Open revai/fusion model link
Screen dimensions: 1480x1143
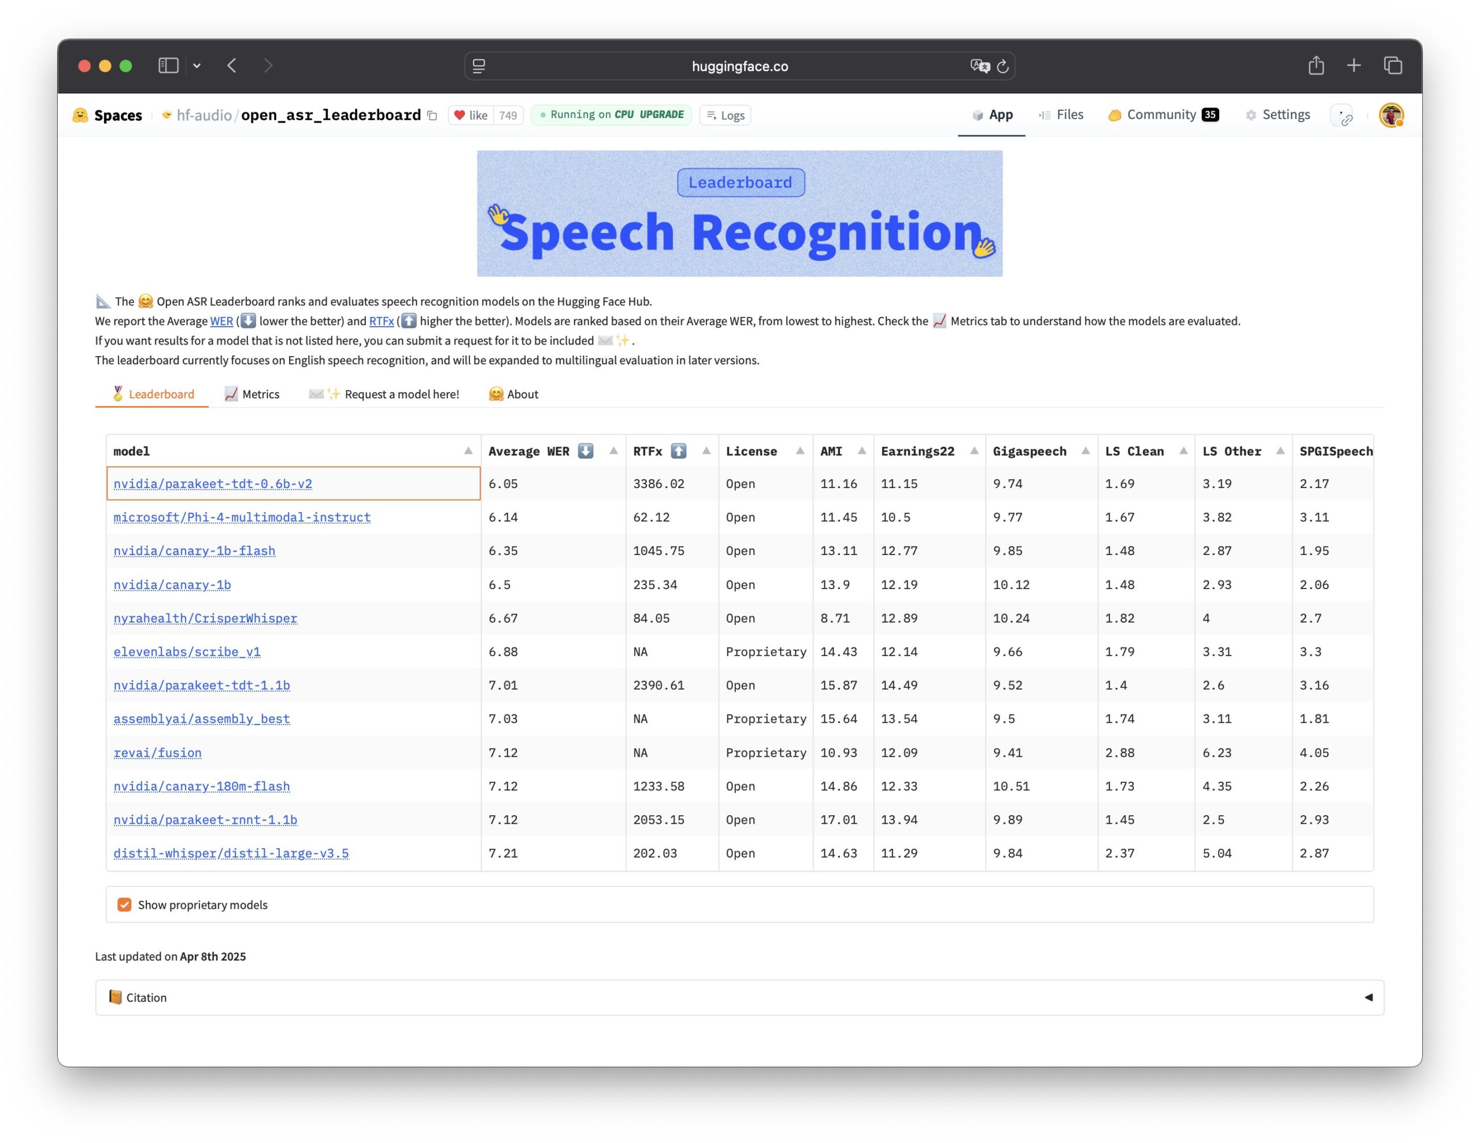click(158, 753)
